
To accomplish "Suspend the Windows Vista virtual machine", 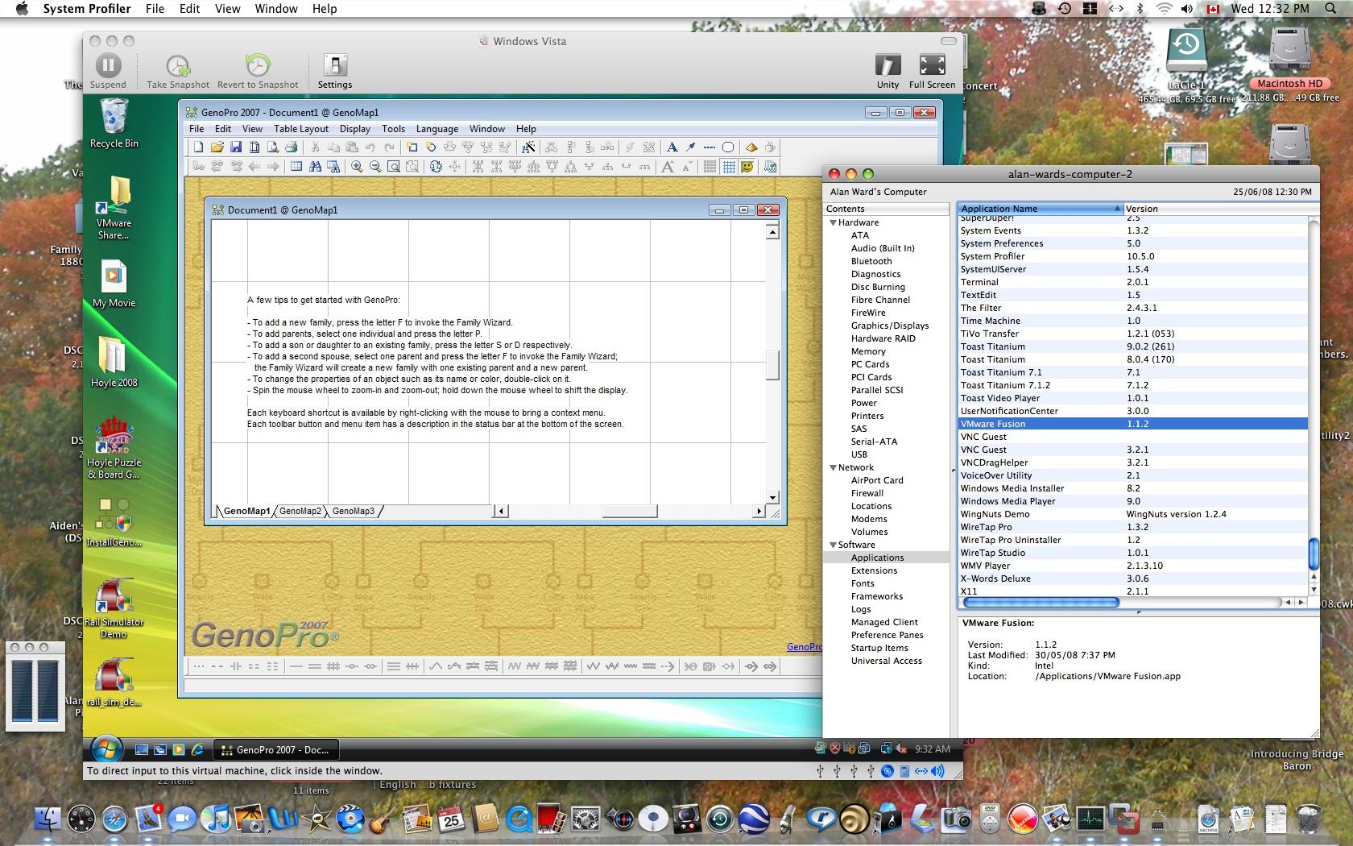I will (108, 71).
